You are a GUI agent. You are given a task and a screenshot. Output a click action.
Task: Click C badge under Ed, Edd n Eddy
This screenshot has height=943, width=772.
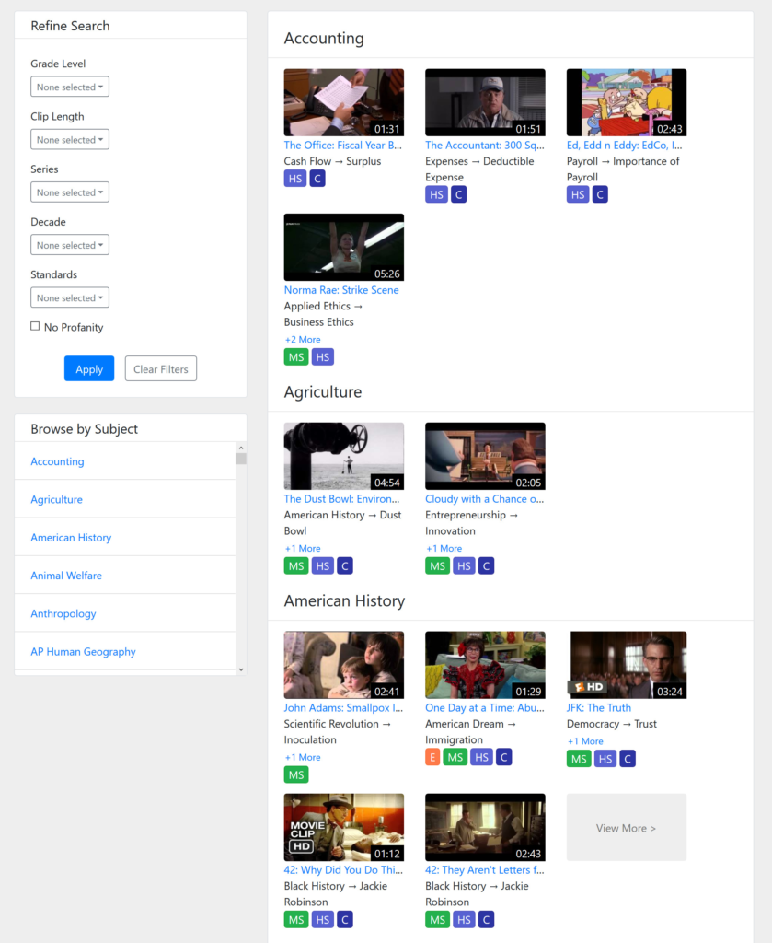600,195
